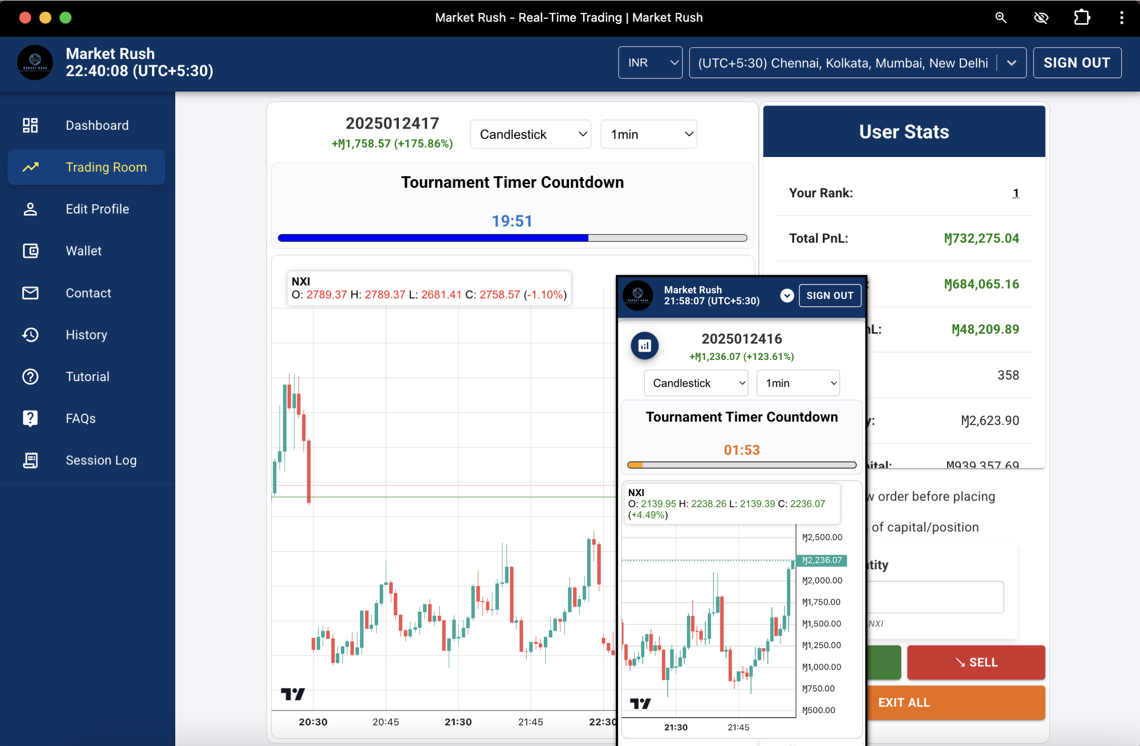The image size is (1140, 746).
Task: Open the FAQs menu label
Action: (81, 418)
